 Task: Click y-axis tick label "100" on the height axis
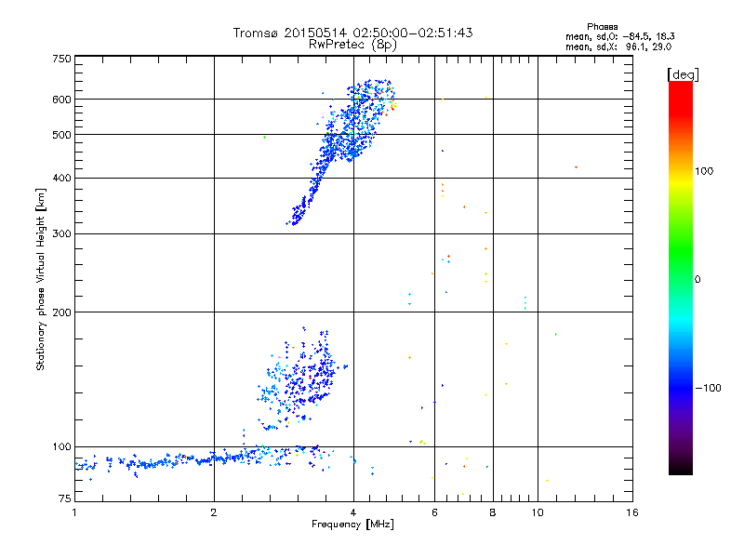click(61, 446)
